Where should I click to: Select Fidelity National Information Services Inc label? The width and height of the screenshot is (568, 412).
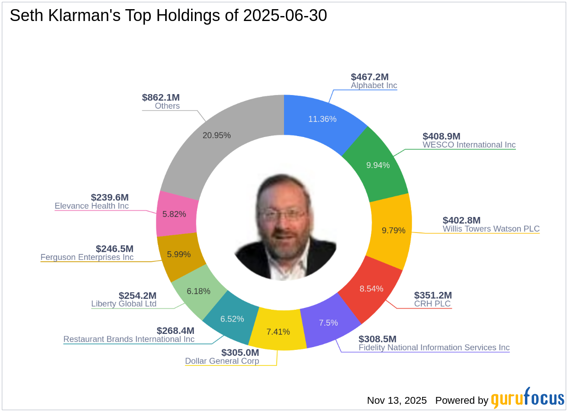[x=434, y=348]
